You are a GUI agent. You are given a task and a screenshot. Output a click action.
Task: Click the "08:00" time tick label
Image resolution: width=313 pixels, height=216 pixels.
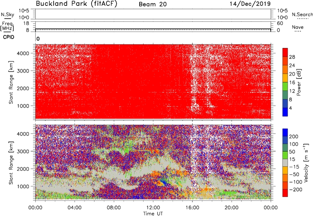pyautogui.click(x=114, y=208)
